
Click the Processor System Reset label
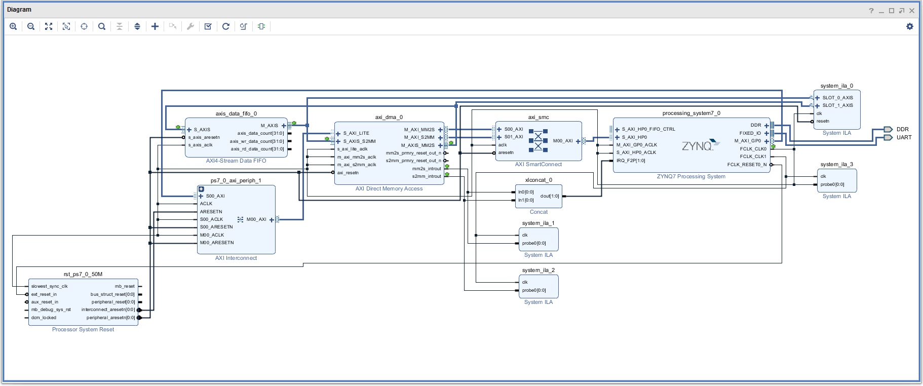(x=83, y=329)
